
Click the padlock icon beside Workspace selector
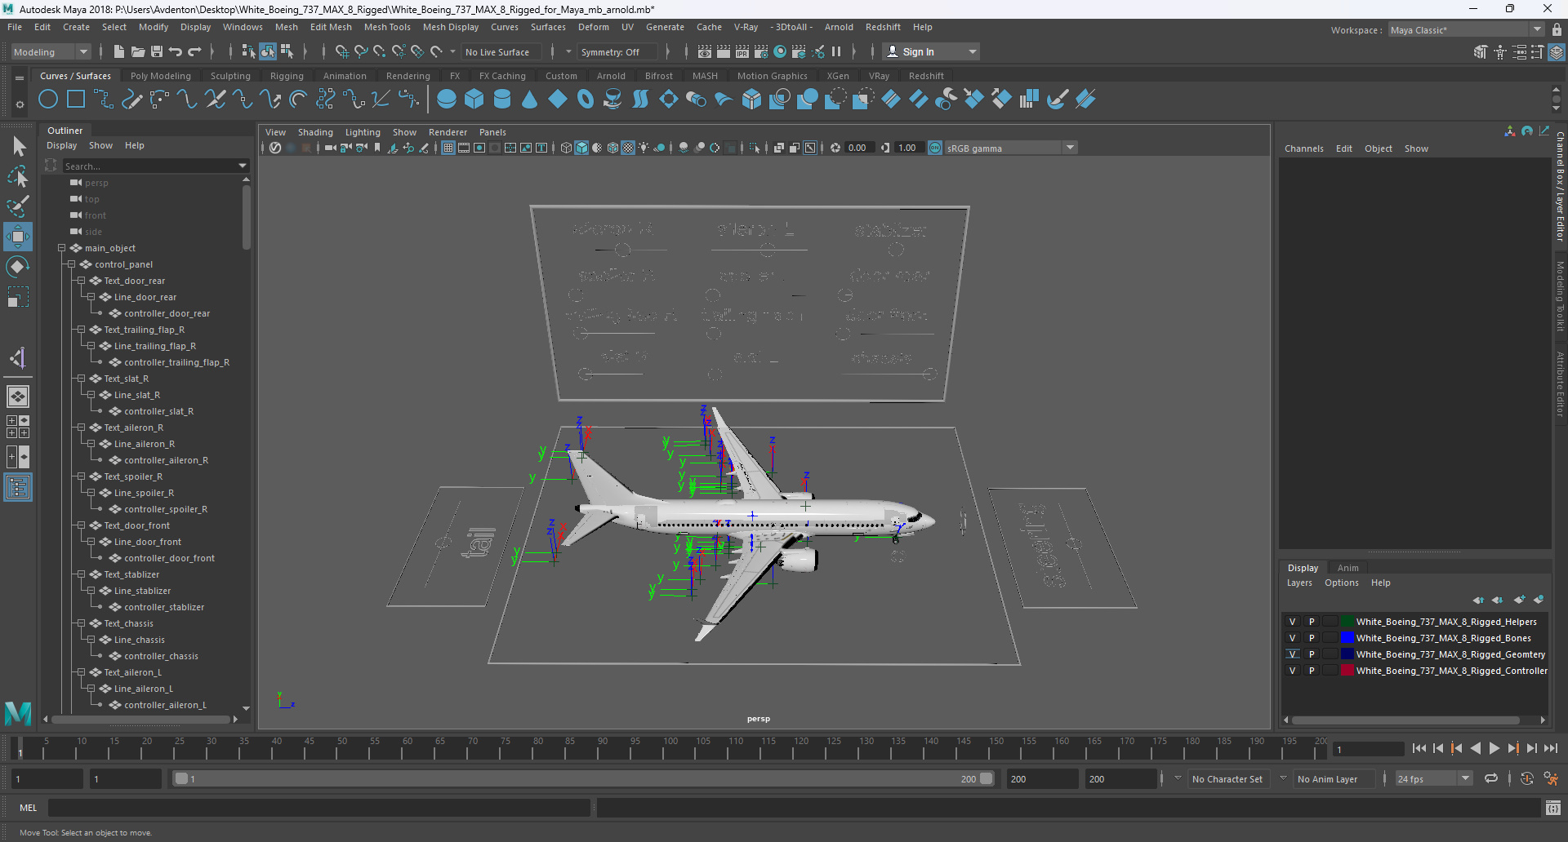point(1557,29)
